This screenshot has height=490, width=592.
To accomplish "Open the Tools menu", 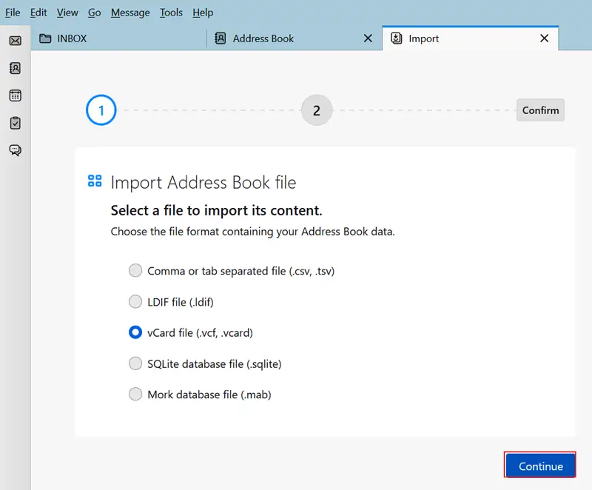I will click(171, 13).
